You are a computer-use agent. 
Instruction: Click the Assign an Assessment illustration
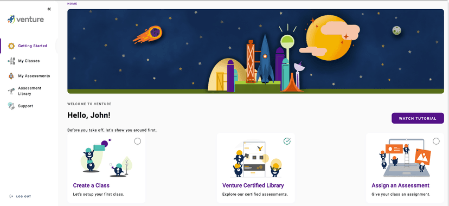point(405,158)
